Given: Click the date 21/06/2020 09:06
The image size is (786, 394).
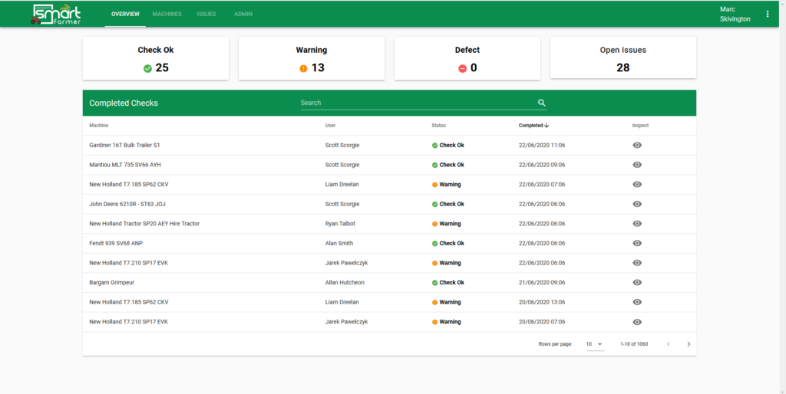Looking at the screenshot, I should point(542,282).
